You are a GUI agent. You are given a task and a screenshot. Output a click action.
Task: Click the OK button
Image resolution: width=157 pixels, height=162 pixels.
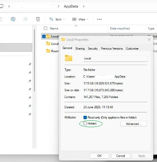pos(99,156)
